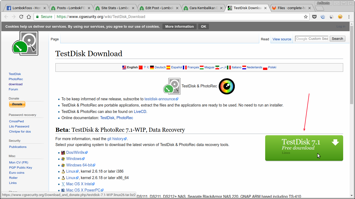The width and height of the screenshot is (355, 199).
Task: Bookmark this page with the star icon
Action: pyautogui.click(x=306, y=16)
